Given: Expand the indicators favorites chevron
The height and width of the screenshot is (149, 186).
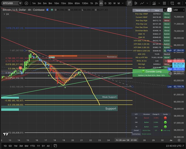Looking at the screenshot, I should click(159, 3).
